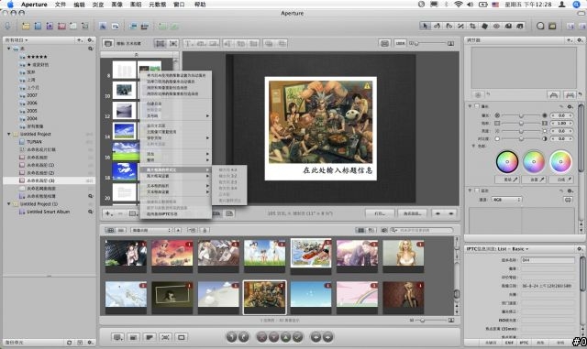Click the book theme button icon
The width and height of the screenshot is (587, 349).
click(x=108, y=43)
